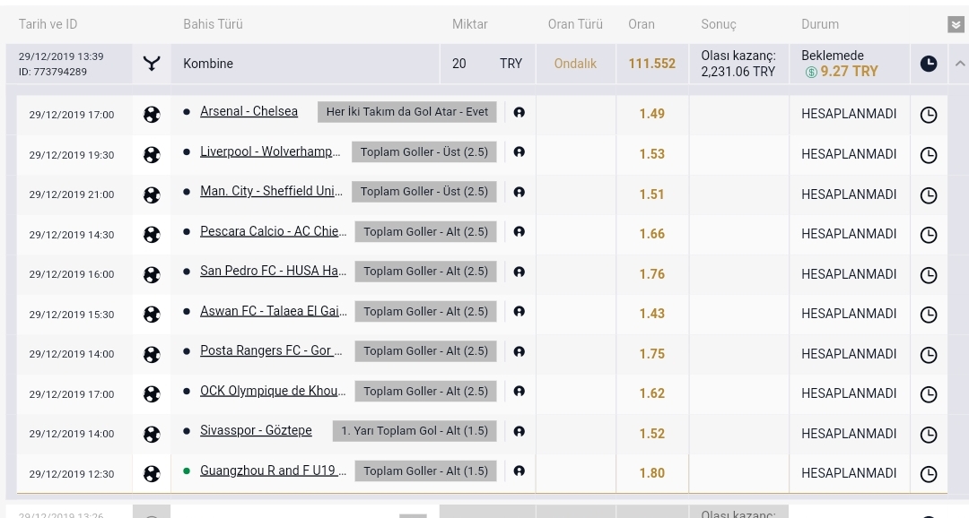Click the soccer ball icon for Aswan FC row
The width and height of the screenshot is (969, 518).
(x=152, y=314)
